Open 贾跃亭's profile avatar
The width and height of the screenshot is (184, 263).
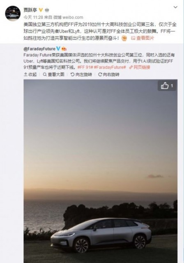pos(13,13)
